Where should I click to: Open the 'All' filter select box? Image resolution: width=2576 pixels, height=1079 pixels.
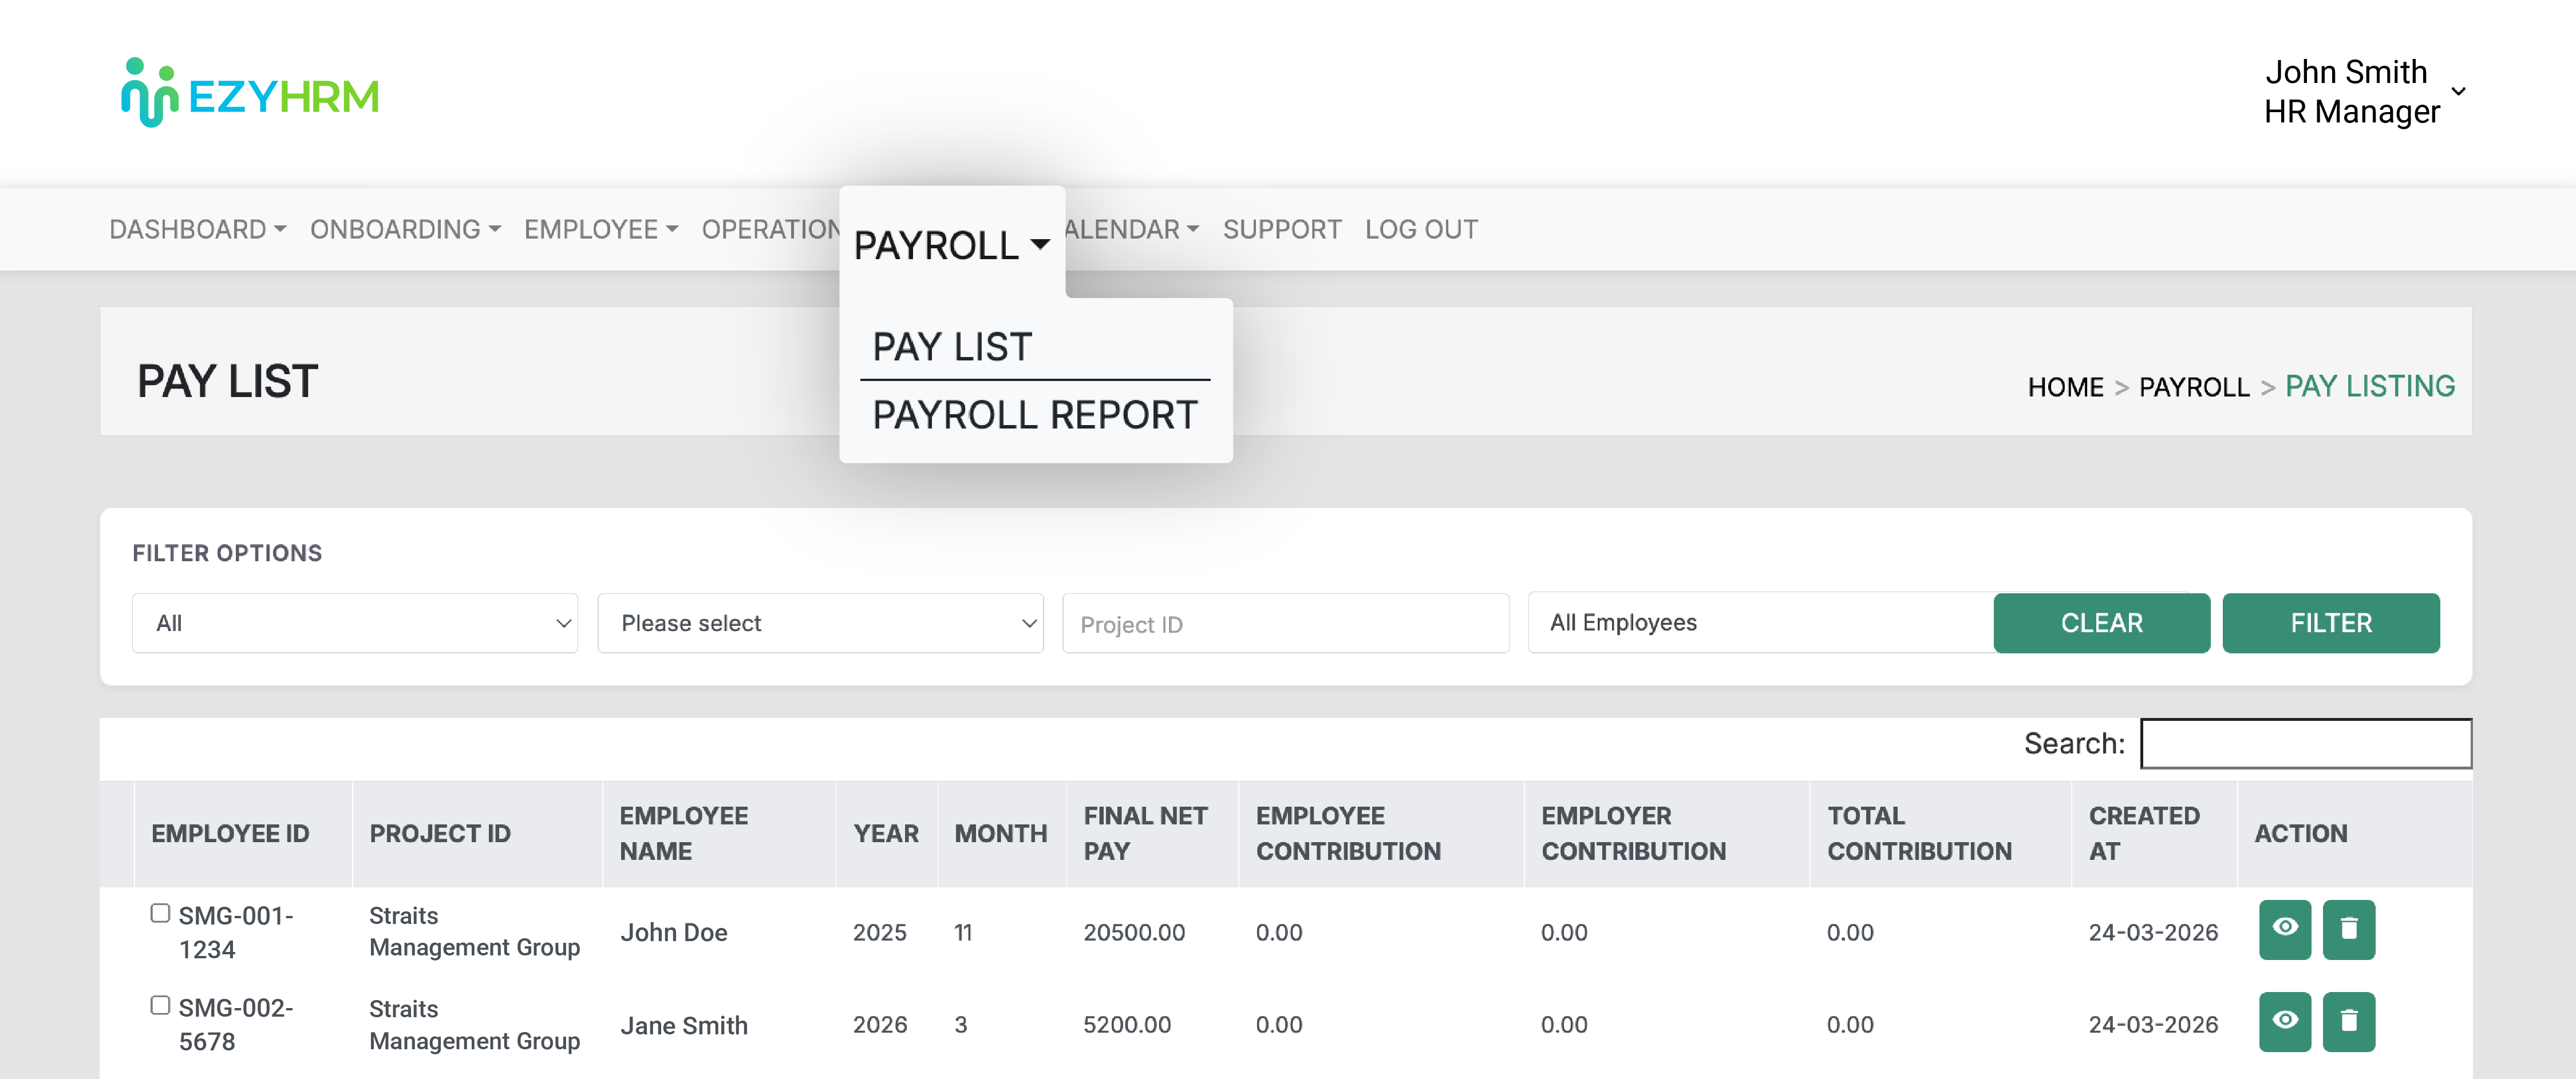click(x=355, y=624)
